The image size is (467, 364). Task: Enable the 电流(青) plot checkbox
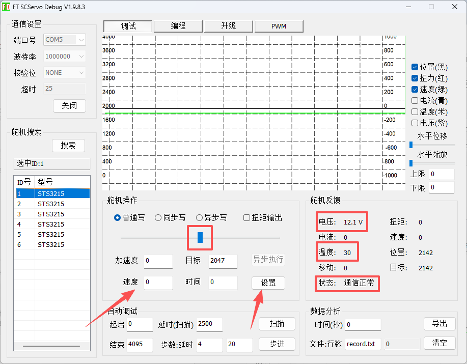415,101
